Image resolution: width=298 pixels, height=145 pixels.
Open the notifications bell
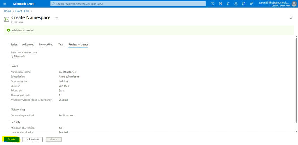228,4
